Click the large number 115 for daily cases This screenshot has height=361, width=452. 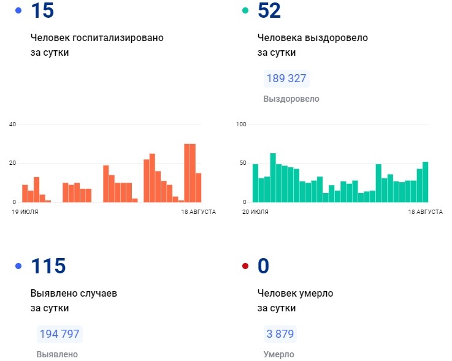pyautogui.click(x=48, y=266)
